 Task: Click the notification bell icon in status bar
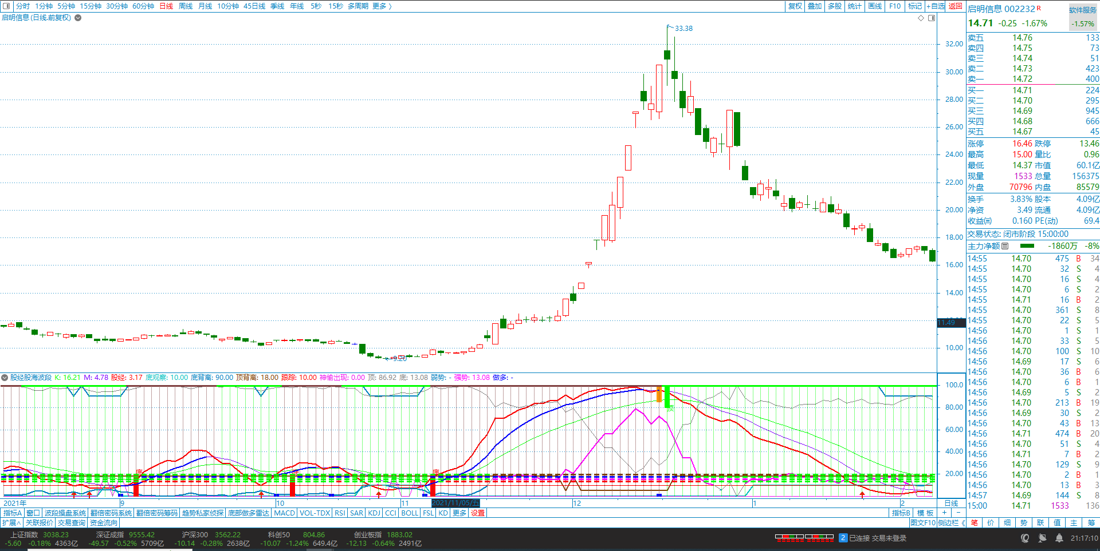(1059, 538)
